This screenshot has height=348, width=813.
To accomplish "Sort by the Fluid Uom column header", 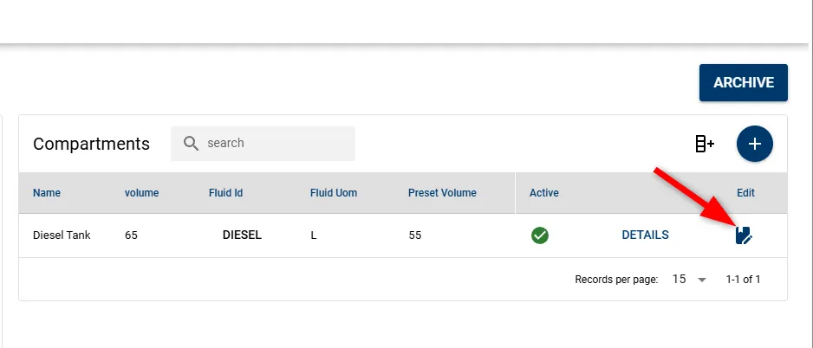I will 334,193.
